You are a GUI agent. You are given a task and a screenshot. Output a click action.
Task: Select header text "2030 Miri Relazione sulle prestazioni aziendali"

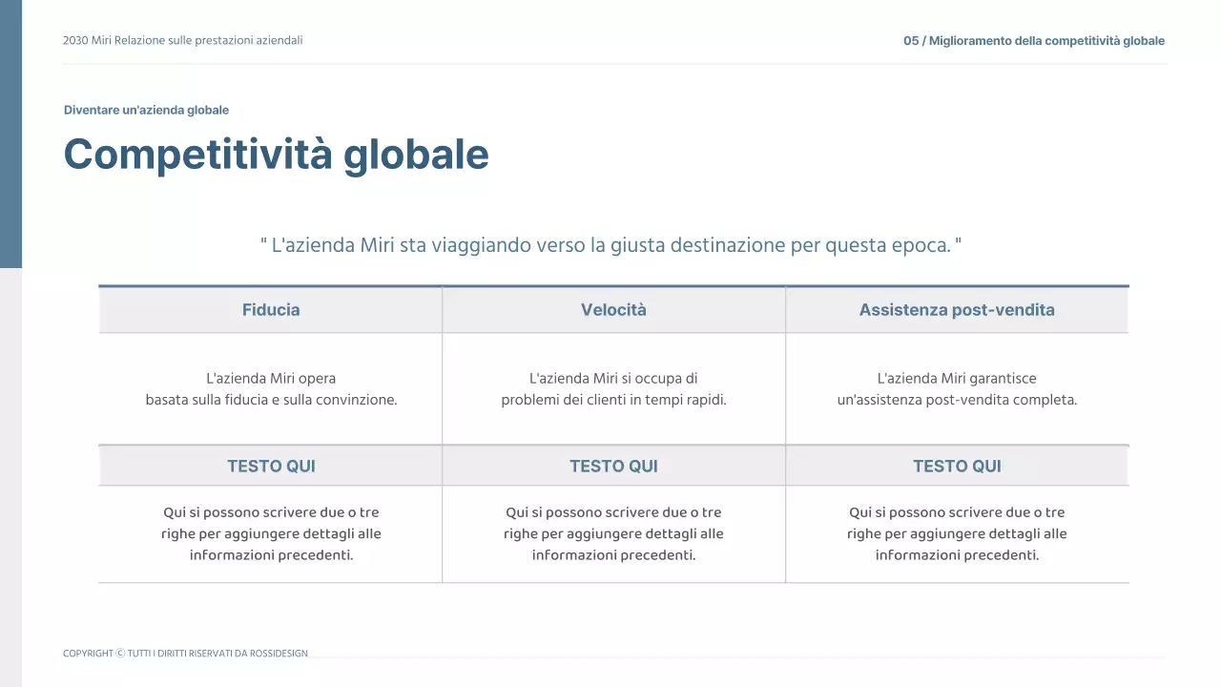182,40
